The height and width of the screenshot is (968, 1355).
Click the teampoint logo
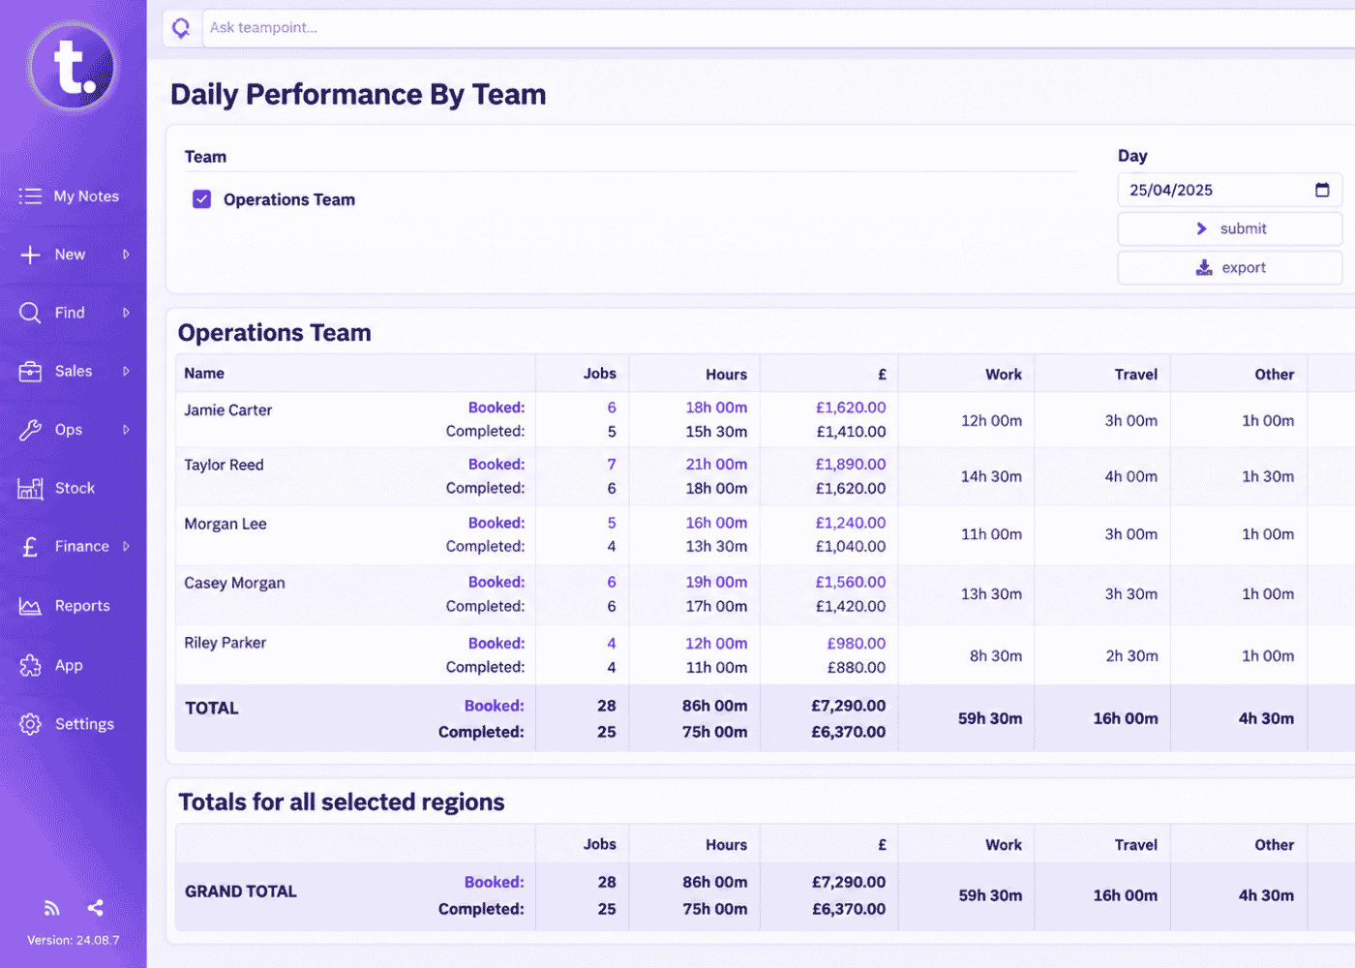pos(73,67)
